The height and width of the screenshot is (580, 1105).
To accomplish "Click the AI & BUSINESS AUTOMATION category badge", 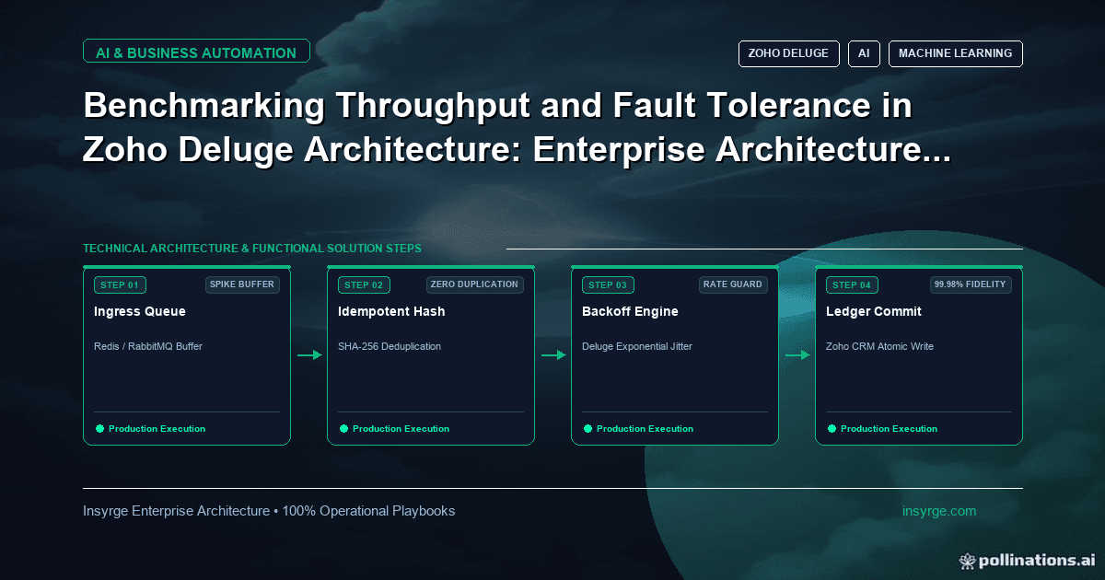I will pyautogui.click(x=196, y=52).
